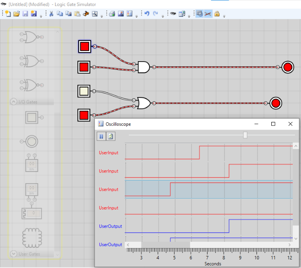Cut the selected gate
The width and height of the screenshot is (301, 268).
tap(51, 14)
